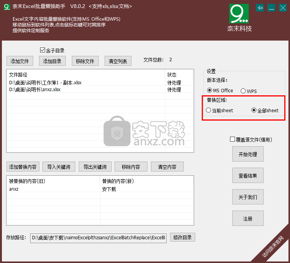
Task: Click the 清空内容 button
Action: [167, 167]
